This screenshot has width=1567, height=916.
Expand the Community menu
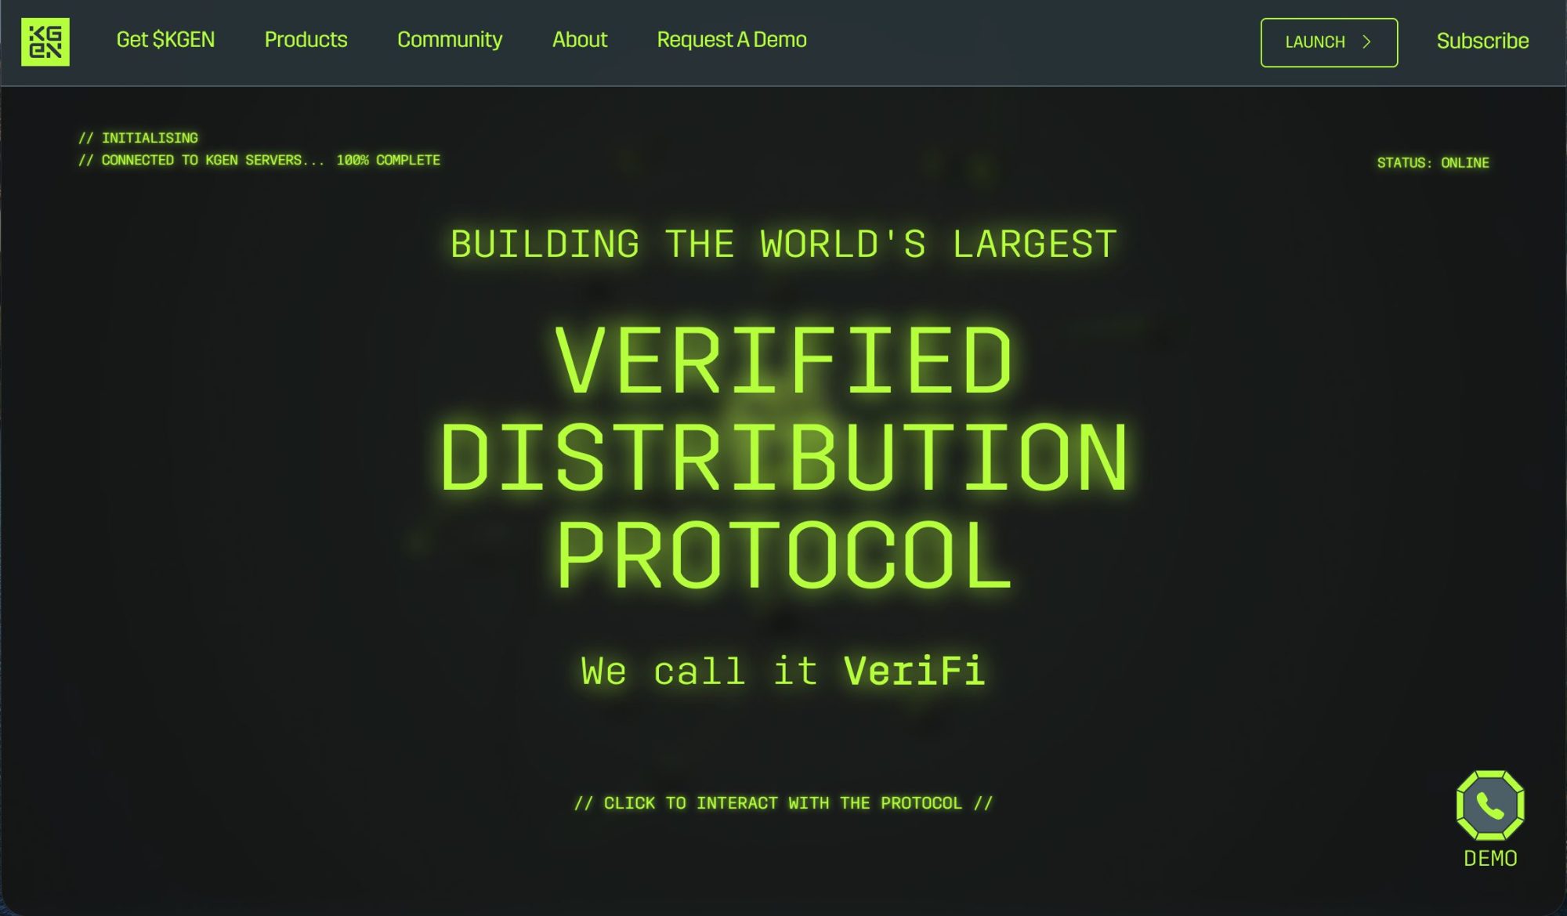click(449, 40)
